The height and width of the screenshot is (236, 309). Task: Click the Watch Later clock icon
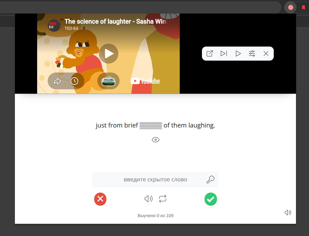tap(75, 81)
